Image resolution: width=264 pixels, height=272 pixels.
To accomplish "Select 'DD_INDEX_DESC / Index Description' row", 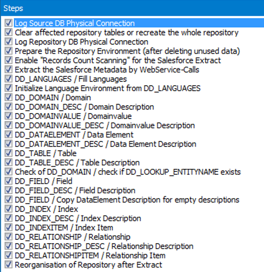I will click(78, 218).
